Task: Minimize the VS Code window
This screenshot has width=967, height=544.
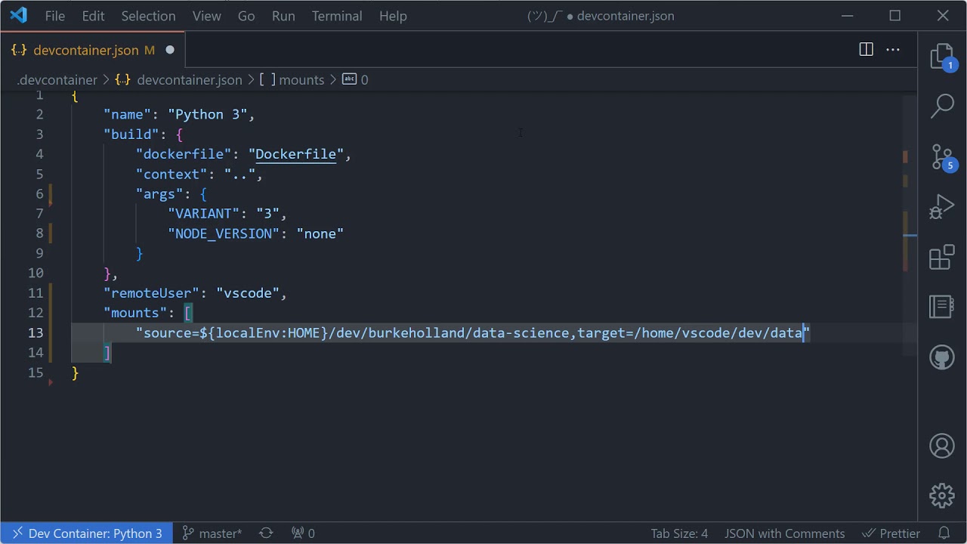Action: tap(848, 16)
